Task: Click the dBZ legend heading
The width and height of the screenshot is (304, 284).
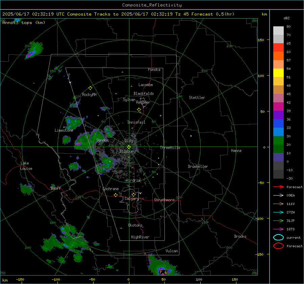Action: pos(286,18)
